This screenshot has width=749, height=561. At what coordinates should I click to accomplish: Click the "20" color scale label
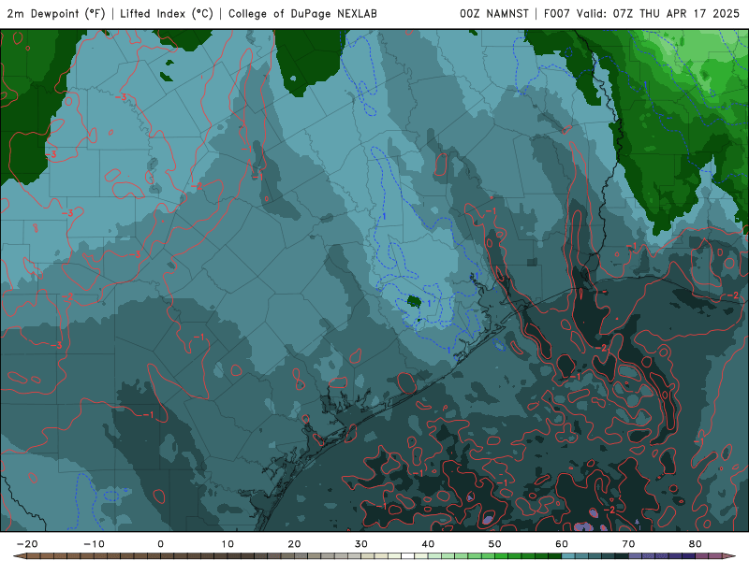click(294, 544)
